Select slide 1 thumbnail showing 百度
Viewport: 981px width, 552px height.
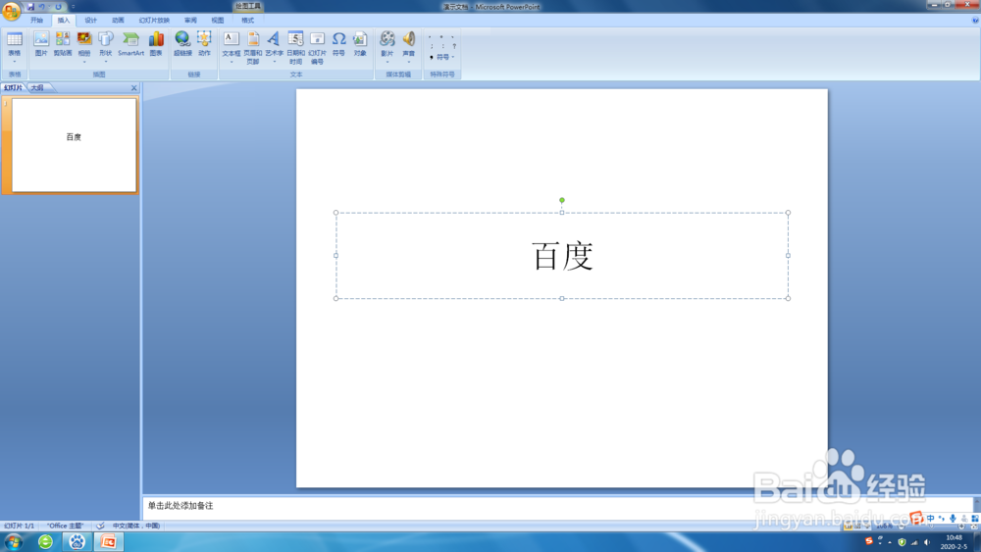pos(74,145)
